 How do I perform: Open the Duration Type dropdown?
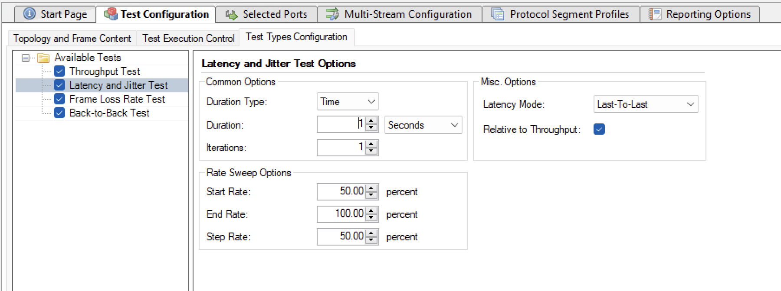pyautogui.click(x=348, y=102)
